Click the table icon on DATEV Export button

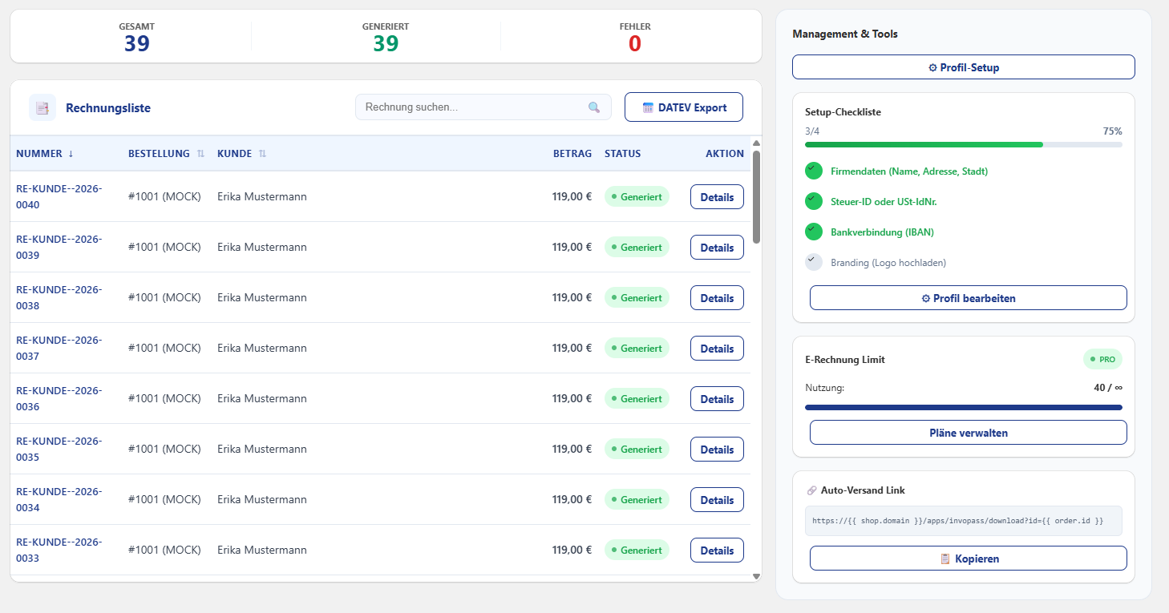coord(647,107)
